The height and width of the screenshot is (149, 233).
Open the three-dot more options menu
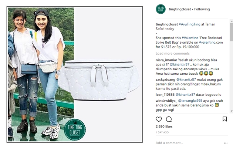[226, 143]
